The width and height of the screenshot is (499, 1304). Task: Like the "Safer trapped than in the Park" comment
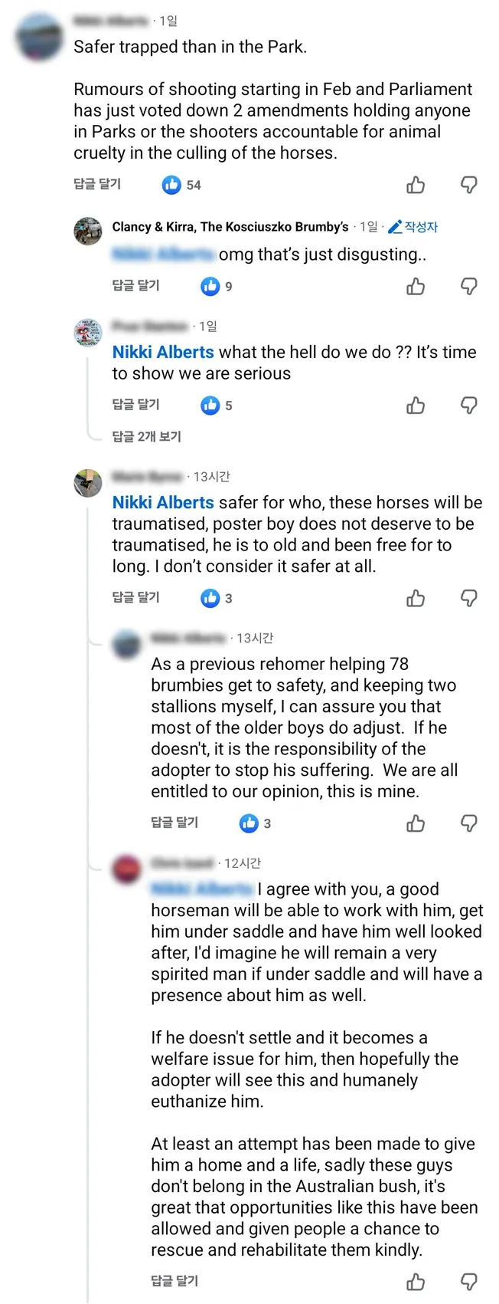(x=416, y=185)
